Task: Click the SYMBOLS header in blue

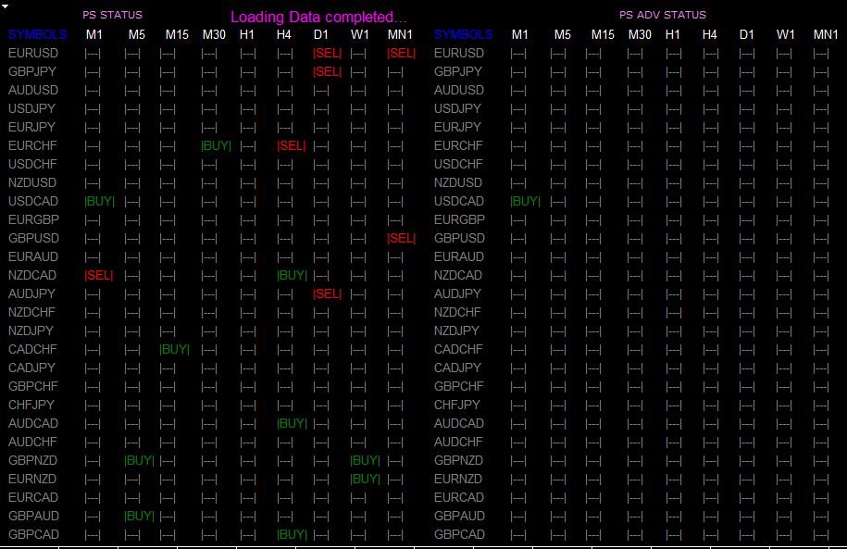Action: point(38,35)
